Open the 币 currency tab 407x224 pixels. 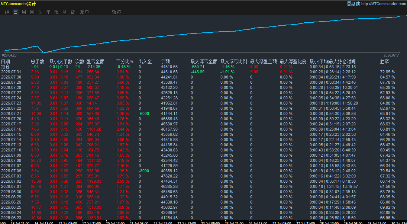tap(56, 12)
